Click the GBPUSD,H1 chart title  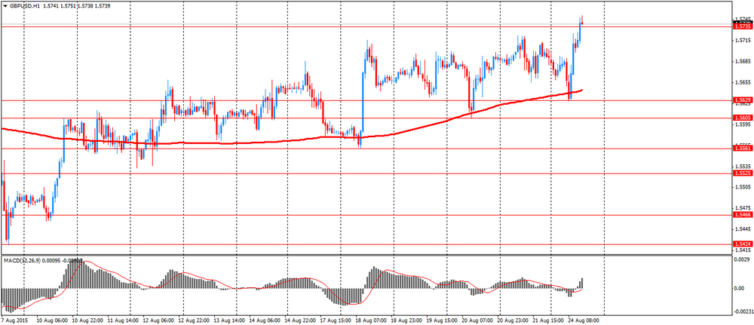coord(25,8)
